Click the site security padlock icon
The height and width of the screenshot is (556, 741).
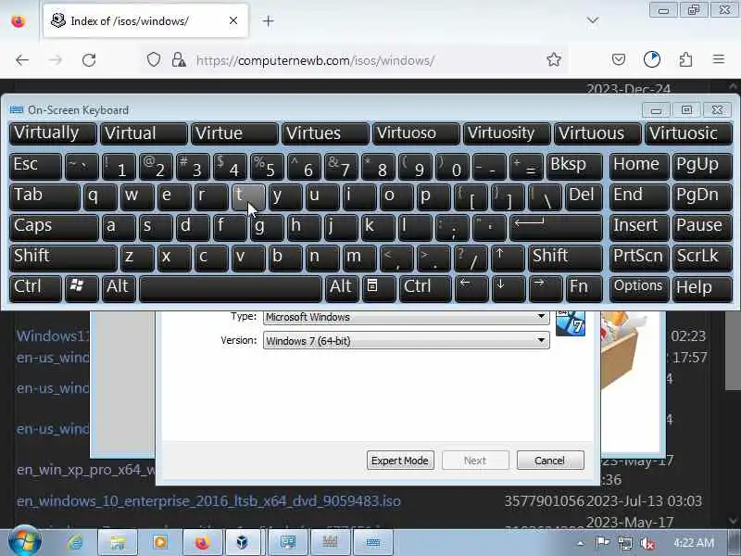pos(179,60)
